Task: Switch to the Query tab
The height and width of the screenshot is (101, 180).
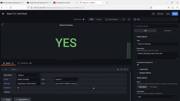Action: click(8, 63)
